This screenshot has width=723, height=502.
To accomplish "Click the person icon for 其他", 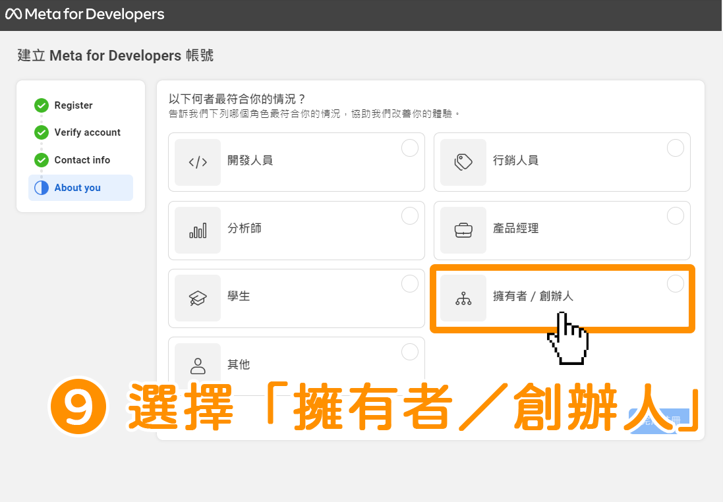I will [198, 366].
